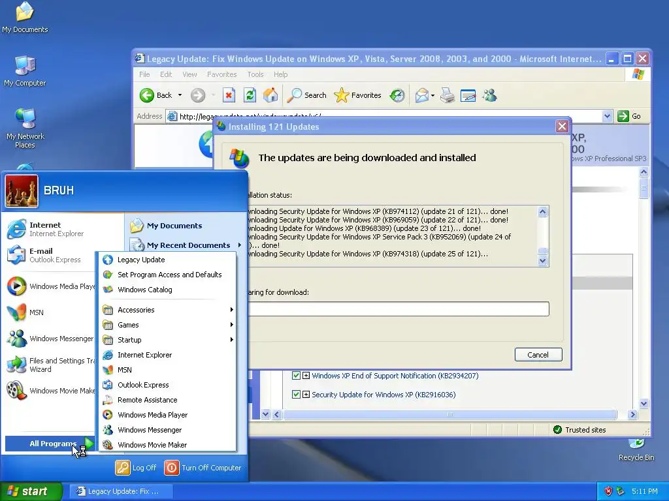Click the Start button on taskbar
Image resolution: width=669 pixels, height=501 pixels.
click(x=31, y=491)
